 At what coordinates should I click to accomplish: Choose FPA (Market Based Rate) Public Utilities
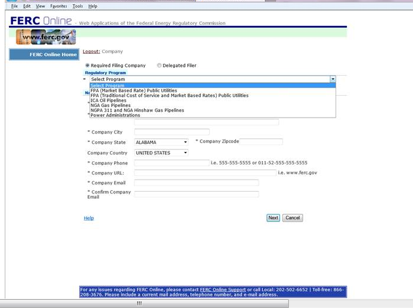pyautogui.click(x=213, y=90)
